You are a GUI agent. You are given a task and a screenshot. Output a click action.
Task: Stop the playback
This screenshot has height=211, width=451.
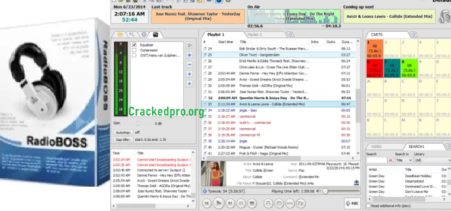point(252,204)
